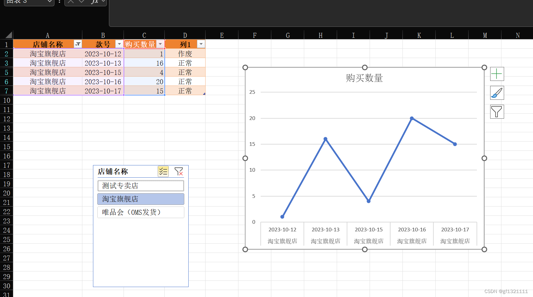This screenshot has width=533, height=297.
Task: Select 唯品会（OMS发货）slicer item
Action: 141,212
